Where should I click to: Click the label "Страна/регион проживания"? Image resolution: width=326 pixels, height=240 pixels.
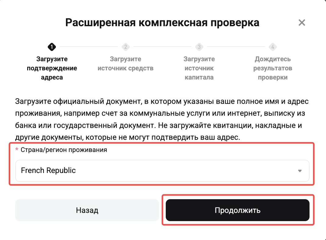[x=55, y=150]
